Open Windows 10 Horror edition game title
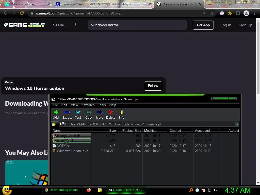The height and width of the screenshot is (195, 260). coord(35,88)
